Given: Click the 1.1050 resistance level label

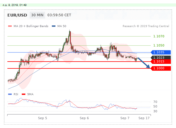Looking at the screenshot, I should tap(158, 46).
